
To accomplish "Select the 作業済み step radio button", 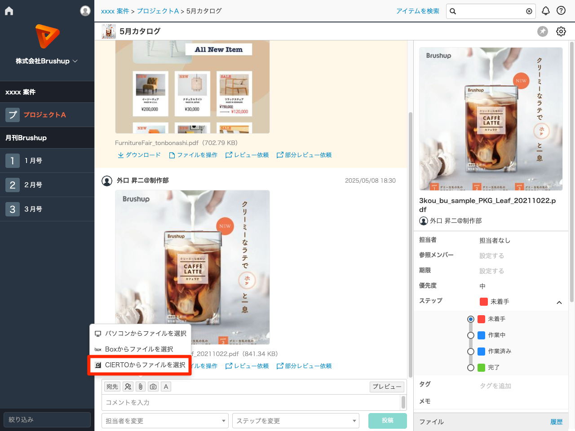I will 471,352.
